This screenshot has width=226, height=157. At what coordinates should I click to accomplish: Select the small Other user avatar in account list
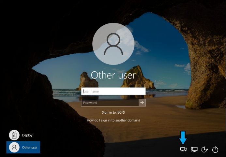click(14, 147)
